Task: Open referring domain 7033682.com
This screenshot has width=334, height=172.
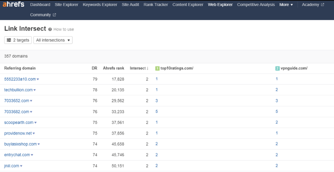Action: (x=17, y=112)
